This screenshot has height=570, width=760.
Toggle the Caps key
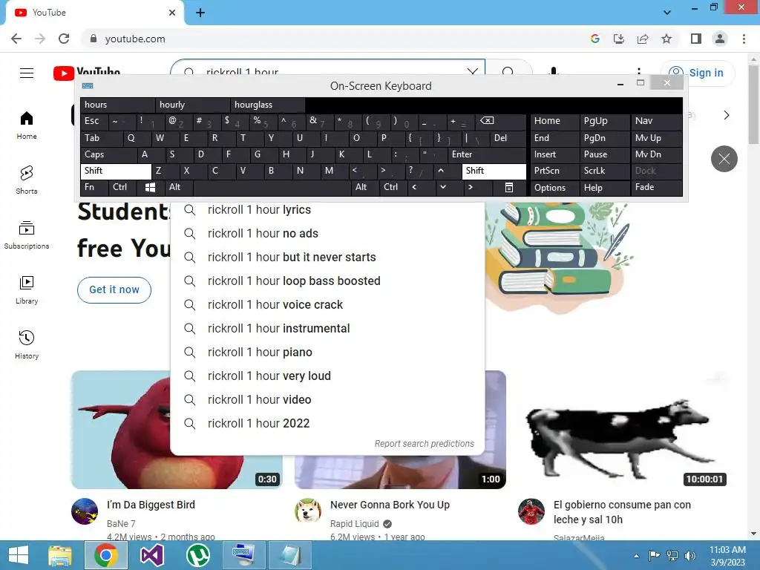click(108, 154)
